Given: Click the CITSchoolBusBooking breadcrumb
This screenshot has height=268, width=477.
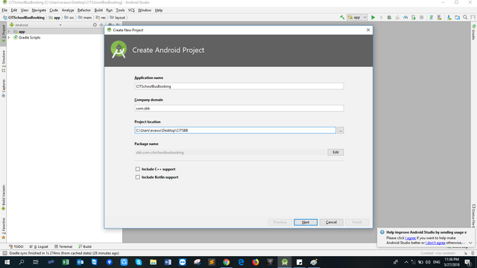Looking at the screenshot, I should point(24,18).
